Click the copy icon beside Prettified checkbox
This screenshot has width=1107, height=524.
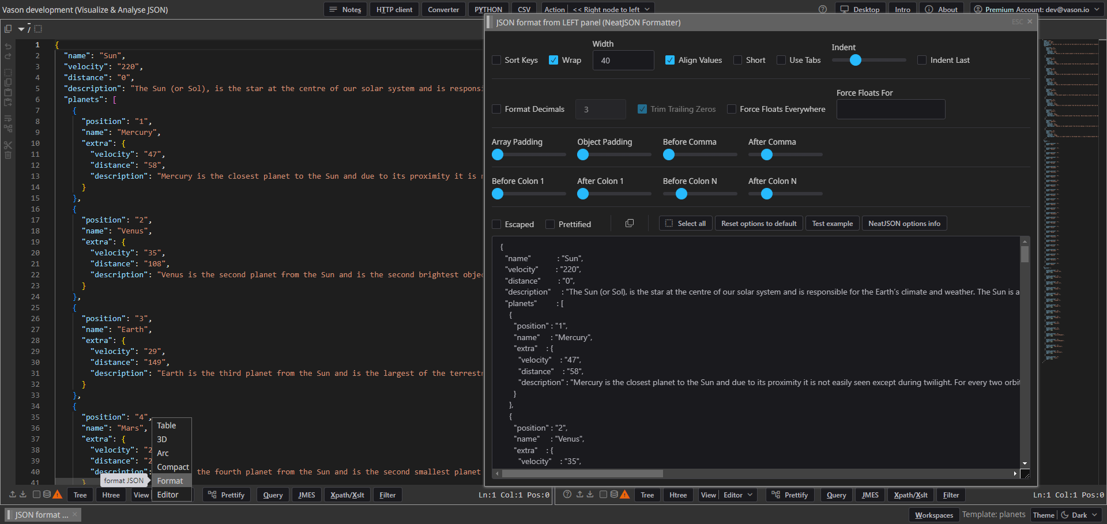point(630,224)
